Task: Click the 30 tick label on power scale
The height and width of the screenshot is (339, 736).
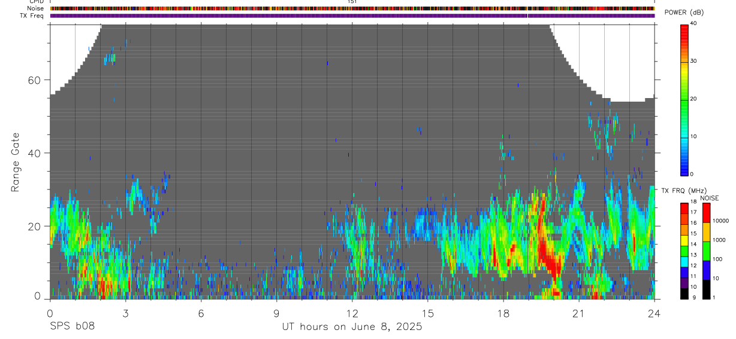Action: (x=694, y=61)
